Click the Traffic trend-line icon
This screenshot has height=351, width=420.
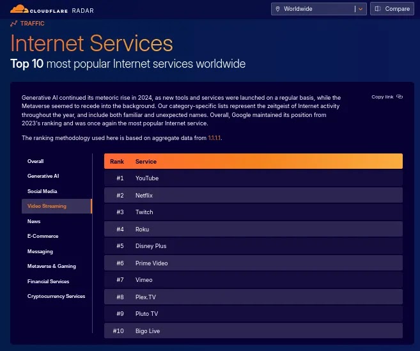click(13, 24)
